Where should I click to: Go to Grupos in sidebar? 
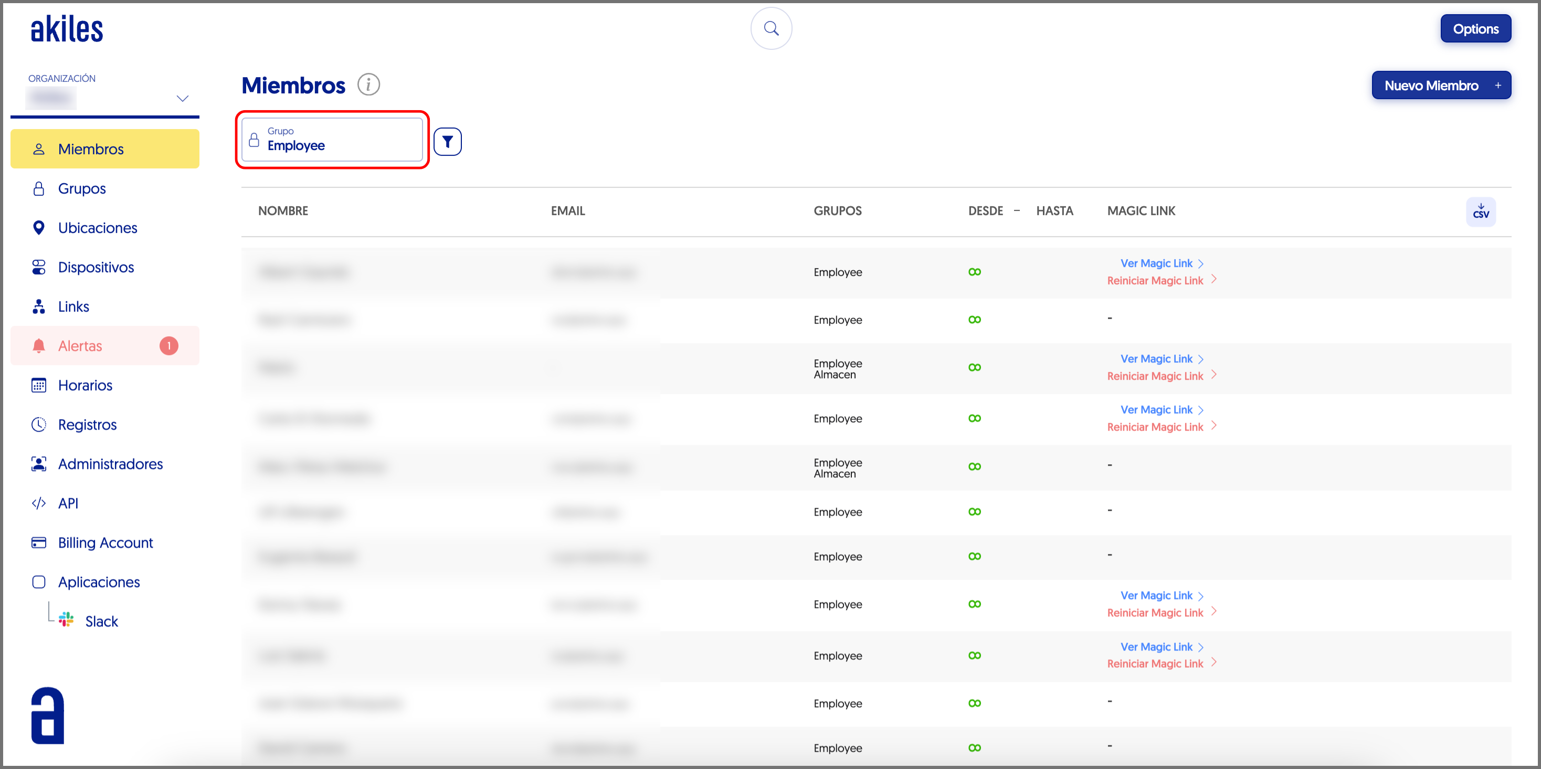(x=82, y=188)
